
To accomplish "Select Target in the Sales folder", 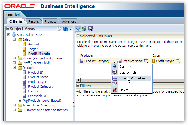I will (x=33, y=49).
